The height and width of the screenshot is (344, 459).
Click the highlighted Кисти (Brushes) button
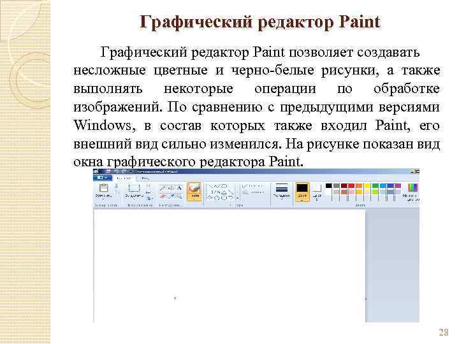(194, 192)
